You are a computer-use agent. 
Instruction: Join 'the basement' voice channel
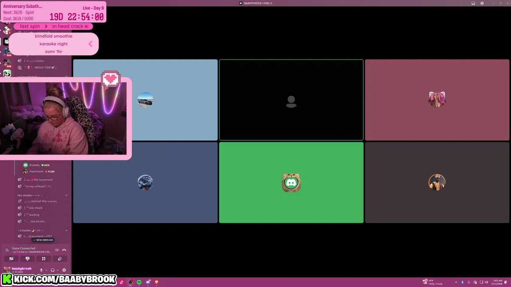point(42,179)
